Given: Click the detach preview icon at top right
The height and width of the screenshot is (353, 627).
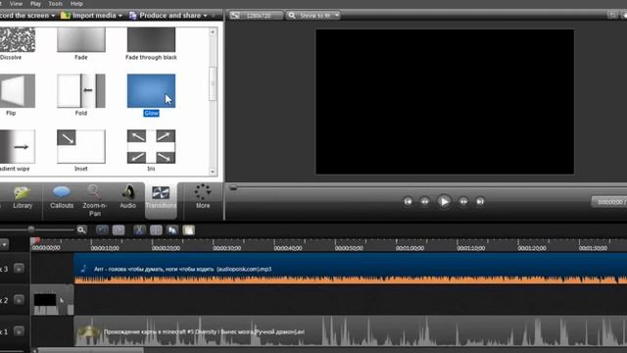Looking at the screenshot, I should pos(611,16).
